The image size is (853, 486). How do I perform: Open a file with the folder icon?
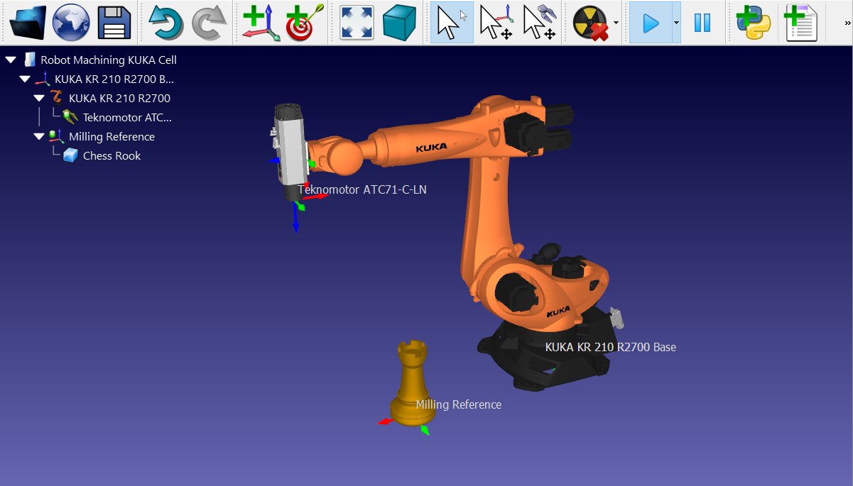click(28, 23)
